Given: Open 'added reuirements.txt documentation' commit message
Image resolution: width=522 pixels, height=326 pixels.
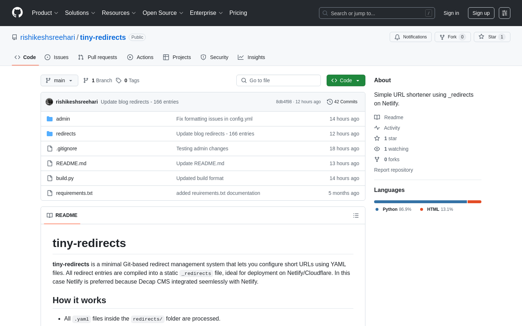Looking at the screenshot, I should [x=218, y=193].
